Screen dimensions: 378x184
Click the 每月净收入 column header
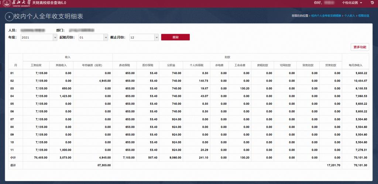click(x=355, y=65)
